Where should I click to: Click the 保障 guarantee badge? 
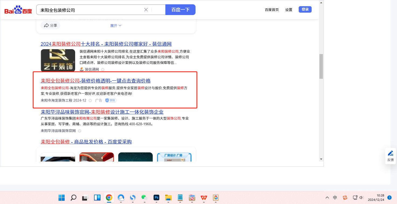click(x=111, y=100)
